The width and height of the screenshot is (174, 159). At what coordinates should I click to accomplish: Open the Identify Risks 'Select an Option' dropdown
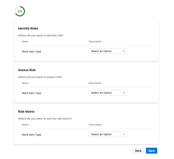[x=108, y=51]
